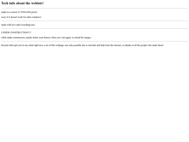
Task: Click the horizontal rule below the heading
Action: point(94,8)
